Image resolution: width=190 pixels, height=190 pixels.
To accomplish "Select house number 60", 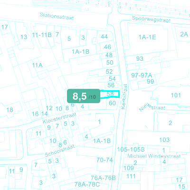I will 112,103.
